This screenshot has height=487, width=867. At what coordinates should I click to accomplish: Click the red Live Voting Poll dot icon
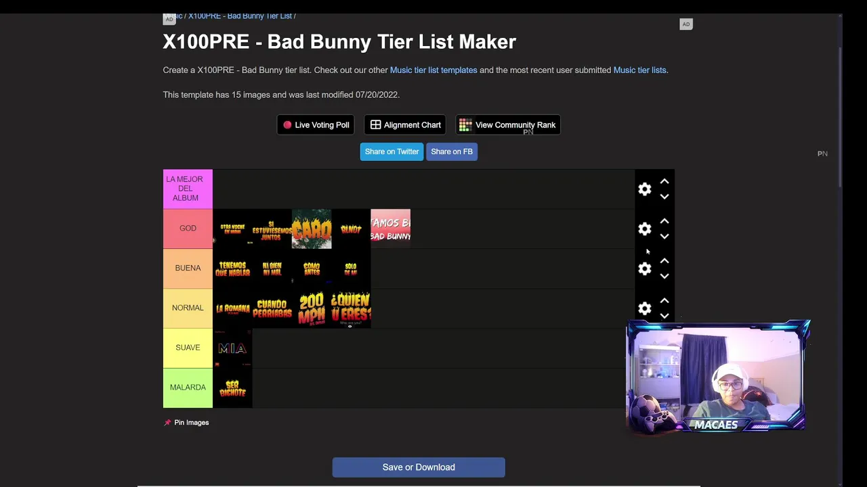[x=287, y=125]
